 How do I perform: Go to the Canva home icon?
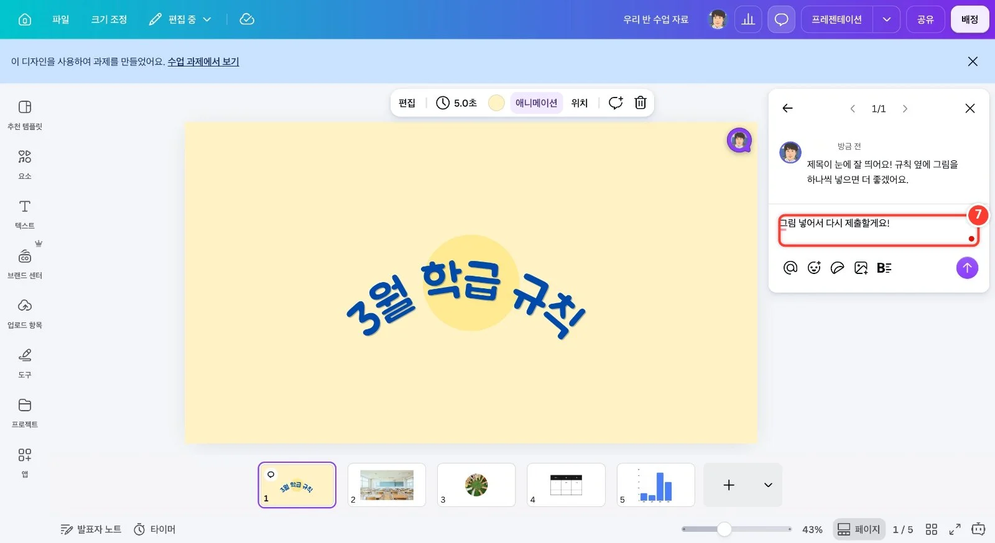pyautogui.click(x=25, y=19)
